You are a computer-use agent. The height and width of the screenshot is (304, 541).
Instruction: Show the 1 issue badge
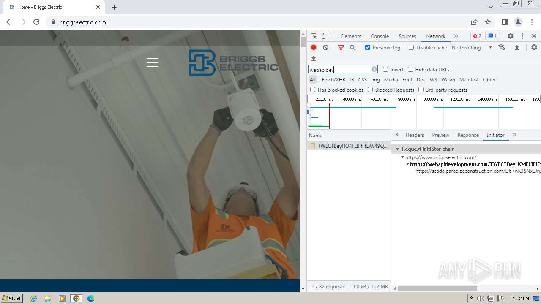click(492, 36)
